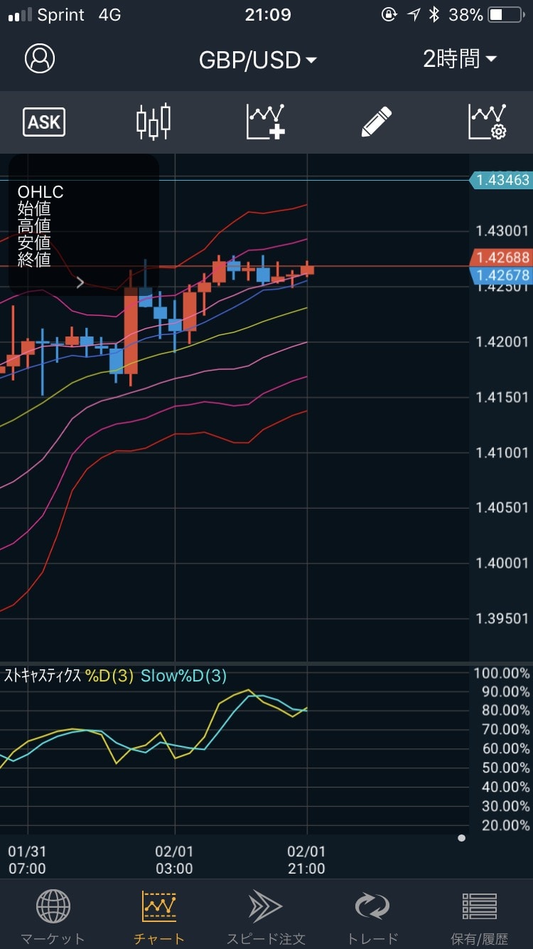Image resolution: width=533 pixels, height=949 pixels.
Task: Tap the 20.00% stochastic axis label
Action: [x=505, y=825]
